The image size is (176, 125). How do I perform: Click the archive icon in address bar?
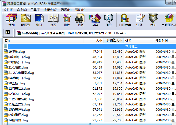pyautogui.click(x=19, y=33)
